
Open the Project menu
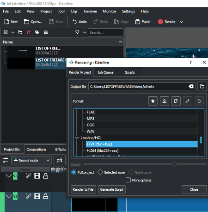tap(46, 11)
